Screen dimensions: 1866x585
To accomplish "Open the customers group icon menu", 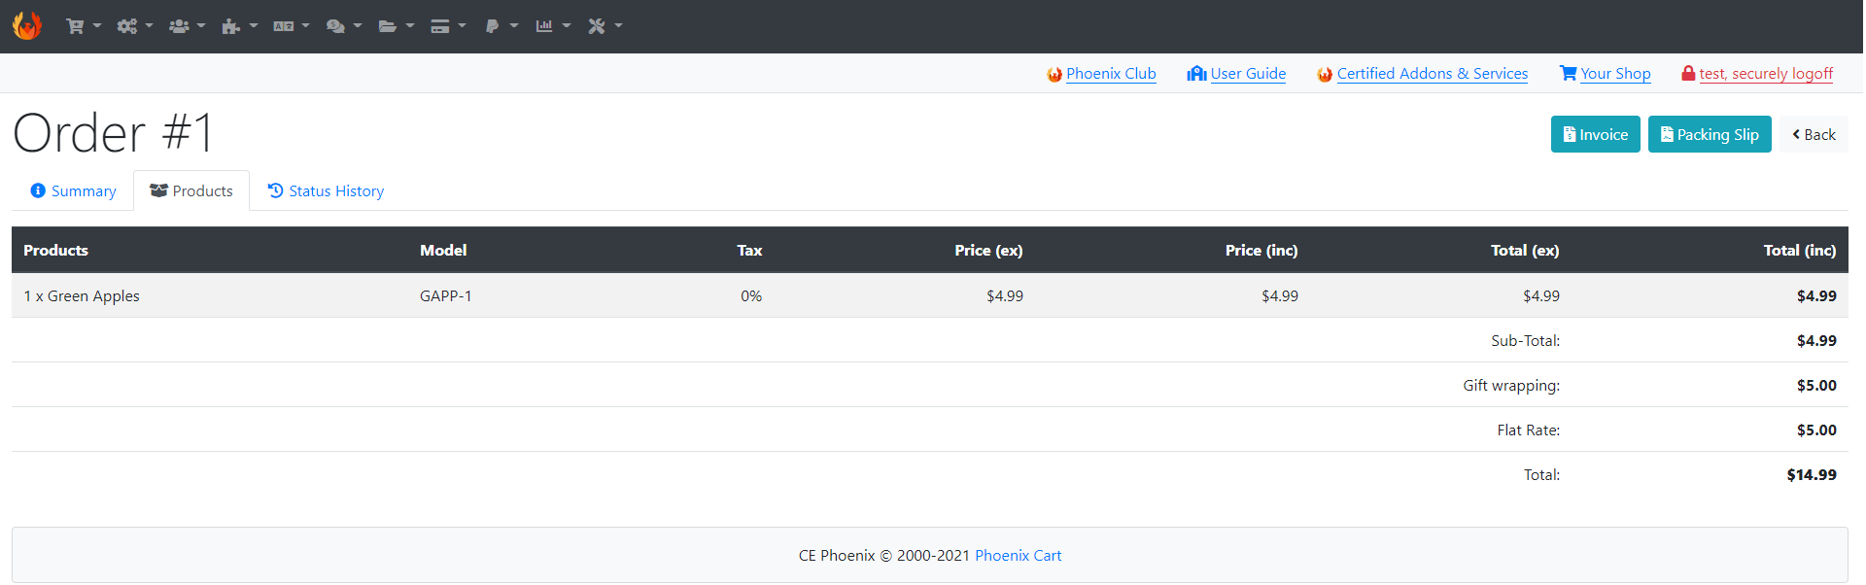I will [188, 26].
